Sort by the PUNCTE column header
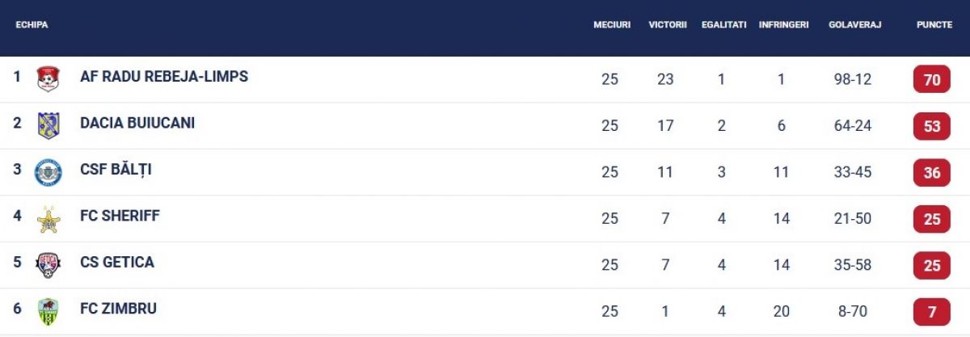 tap(934, 25)
